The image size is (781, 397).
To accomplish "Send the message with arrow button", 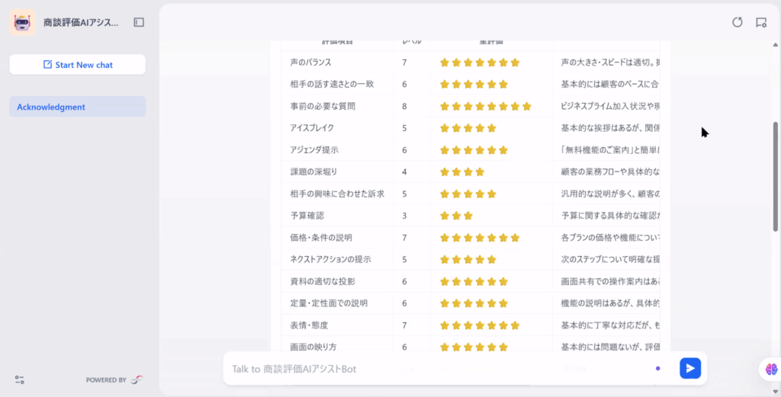I will (689, 369).
